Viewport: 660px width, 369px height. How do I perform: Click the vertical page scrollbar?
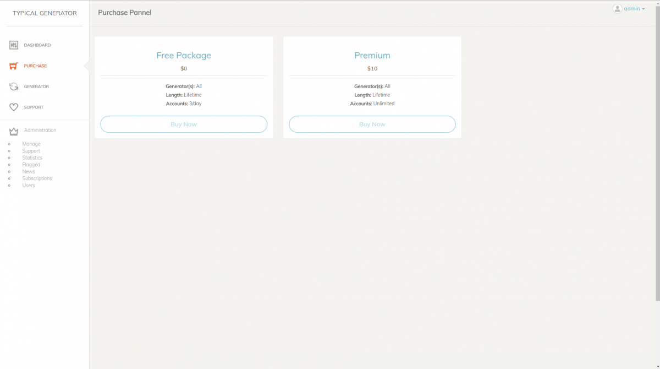(657, 154)
